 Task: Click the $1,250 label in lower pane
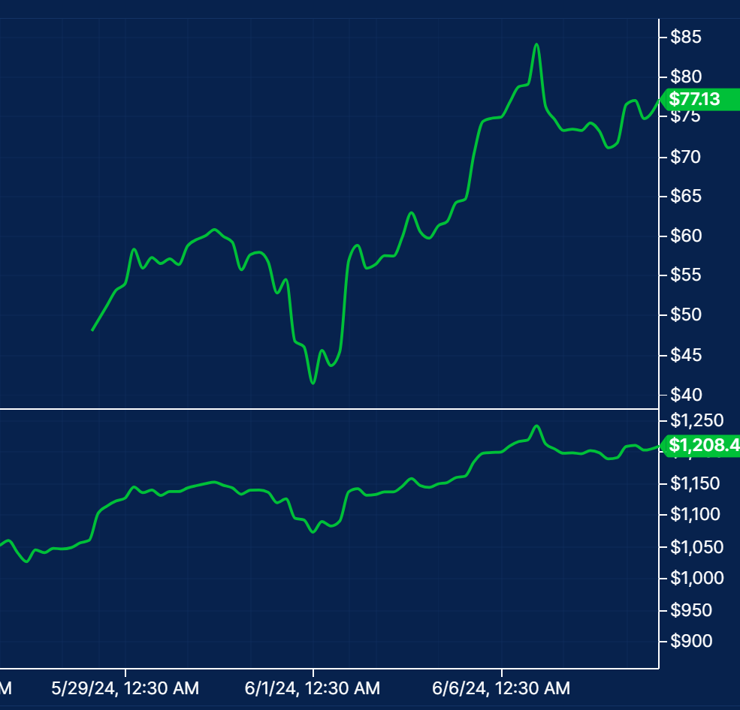tap(696, 420)
